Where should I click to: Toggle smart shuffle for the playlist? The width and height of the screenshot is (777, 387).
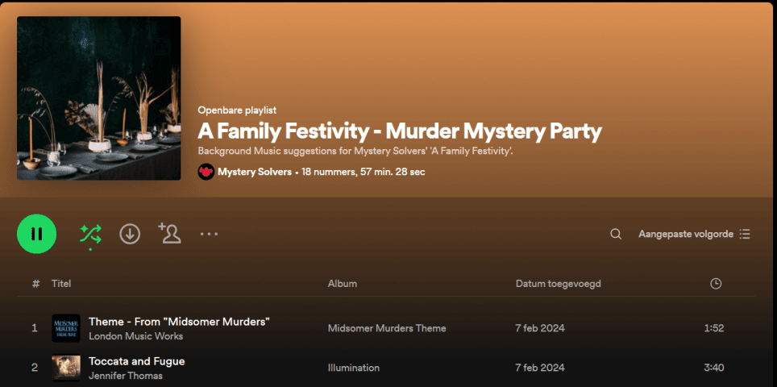click(91, 234)
